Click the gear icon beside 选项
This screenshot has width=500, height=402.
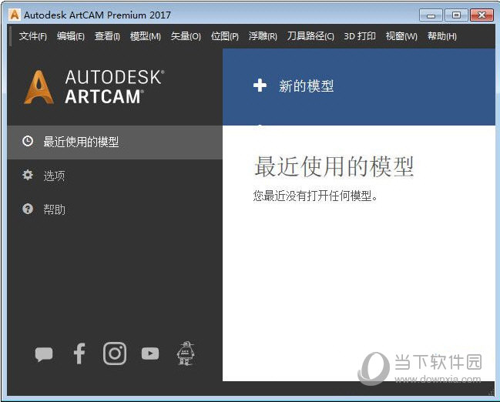[28, 176]
